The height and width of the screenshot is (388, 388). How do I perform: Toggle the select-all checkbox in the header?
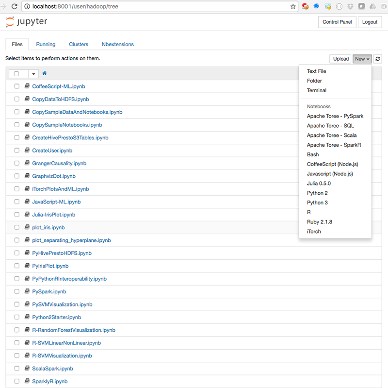tap(17, 73)
